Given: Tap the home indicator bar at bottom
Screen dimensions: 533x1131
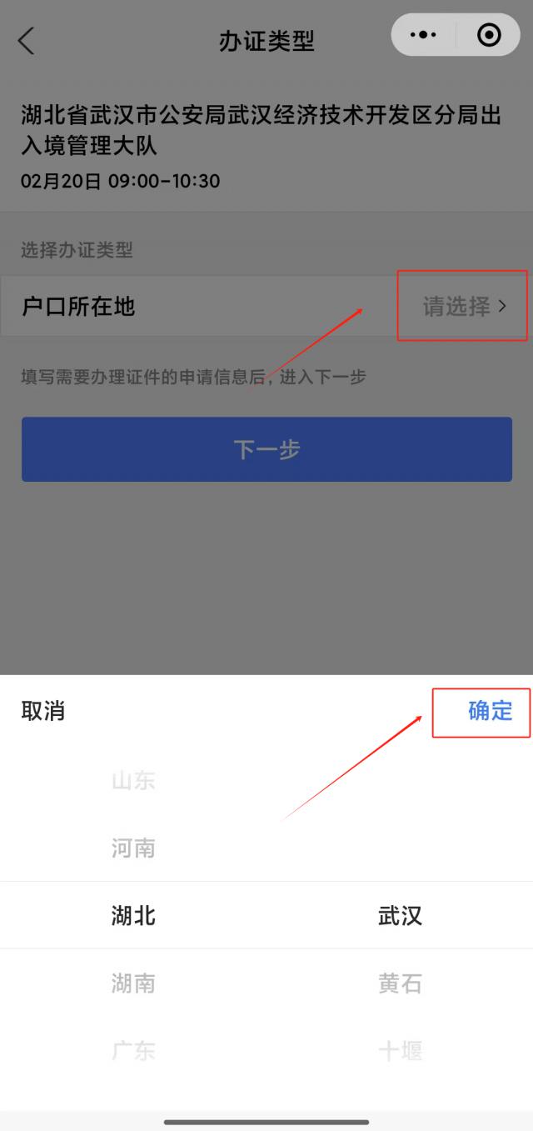Looking at the screenshot, I should 266,1122.
